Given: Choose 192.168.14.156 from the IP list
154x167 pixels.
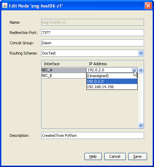Looking at the screenshot, I should tap(112, 87).
